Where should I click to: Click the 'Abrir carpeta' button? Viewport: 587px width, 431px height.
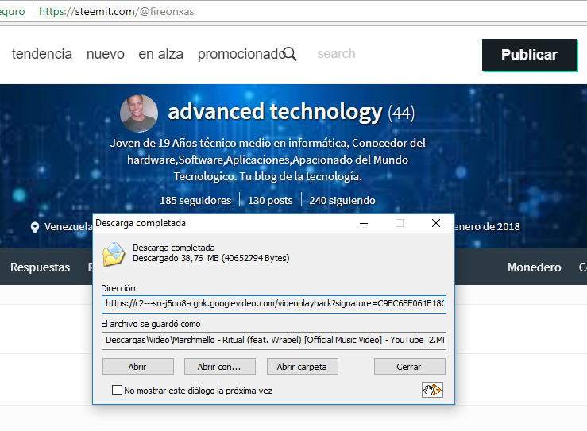302,367
